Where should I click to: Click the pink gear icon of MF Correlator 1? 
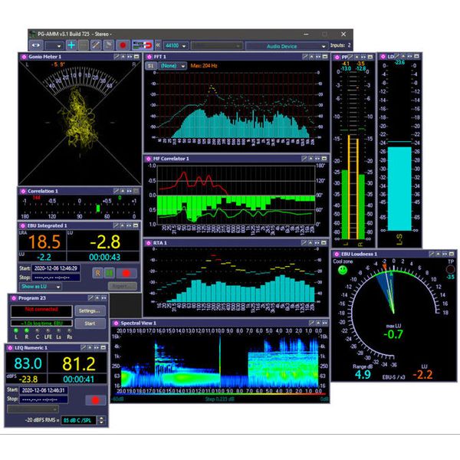(149, 159)
